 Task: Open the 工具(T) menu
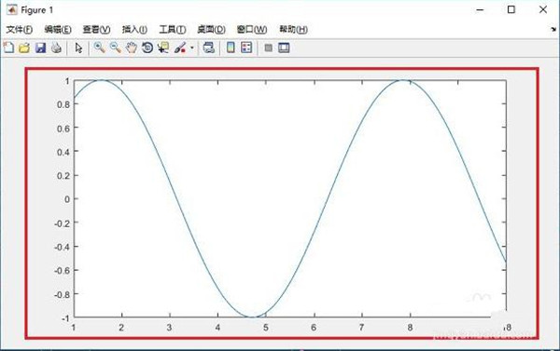click(173, 30)
